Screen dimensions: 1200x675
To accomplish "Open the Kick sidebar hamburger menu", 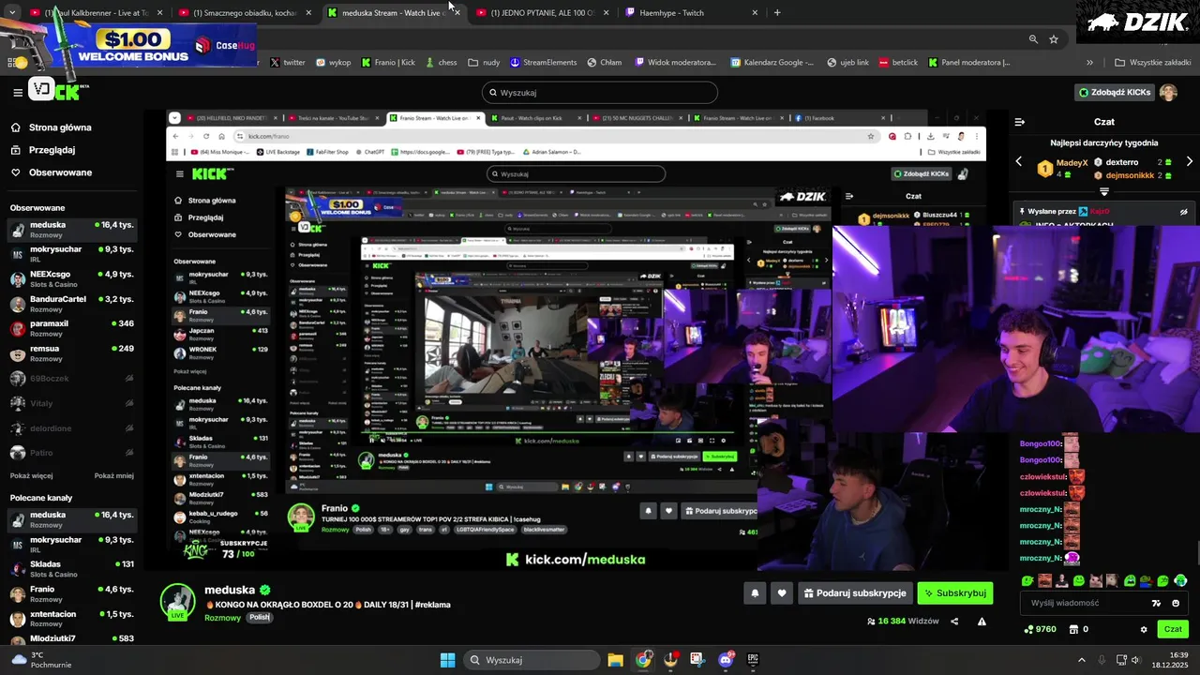I will pos(17,92).
